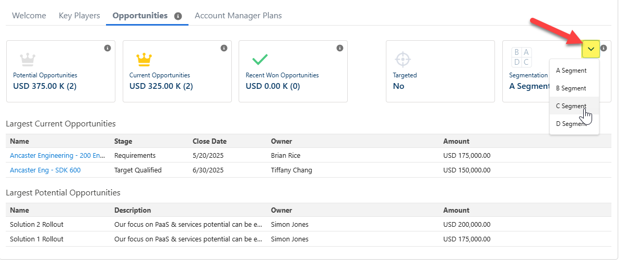
Task: Open Ancaster Eng - SDK 600 link
Action: [x=45, y=170]
